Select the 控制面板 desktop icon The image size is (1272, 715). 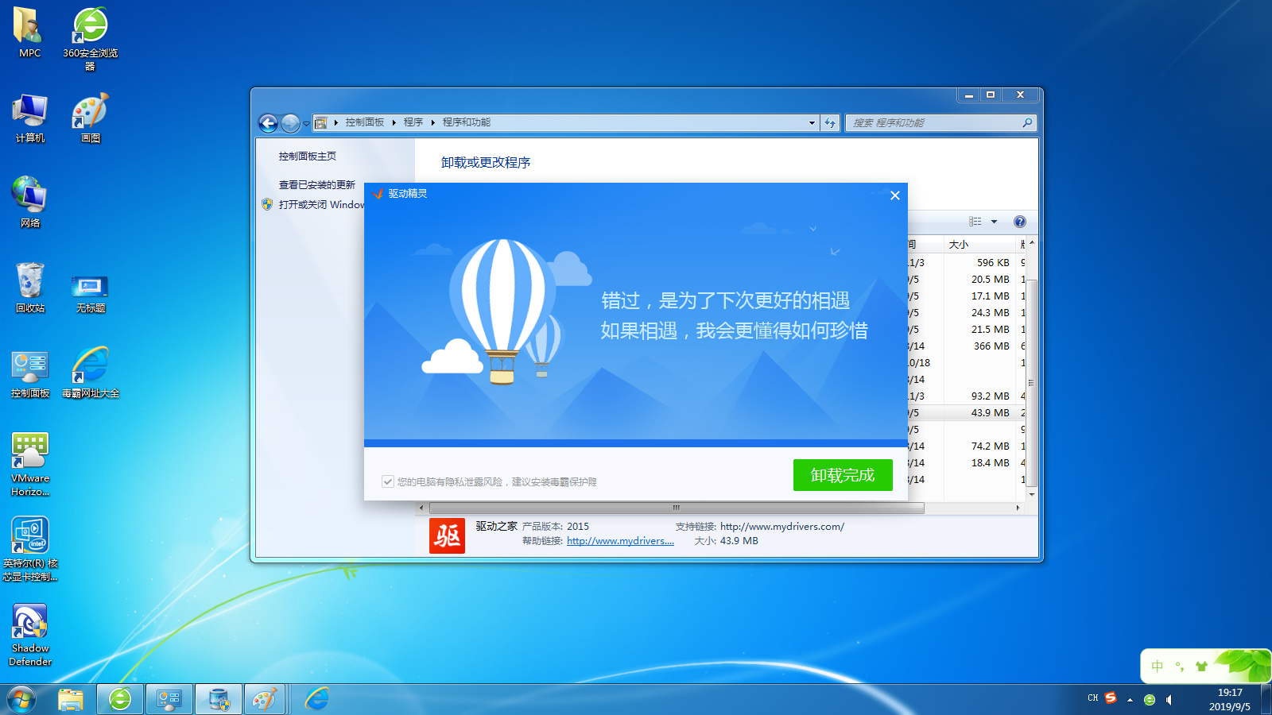pos(30,373)
